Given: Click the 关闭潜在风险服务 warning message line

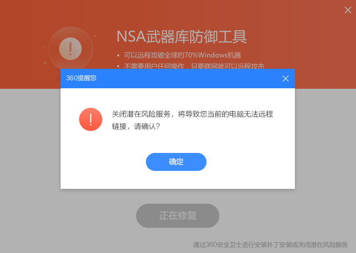Looking at the screenshot, I should coord(192,114).
